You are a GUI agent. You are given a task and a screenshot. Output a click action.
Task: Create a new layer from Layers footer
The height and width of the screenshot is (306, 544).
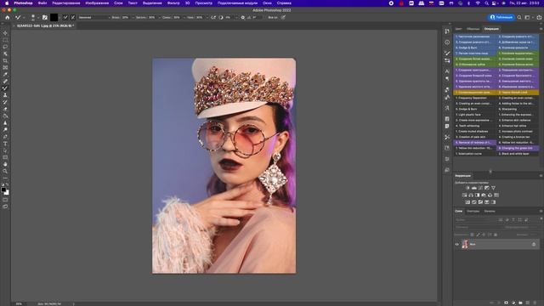(528, 303)
